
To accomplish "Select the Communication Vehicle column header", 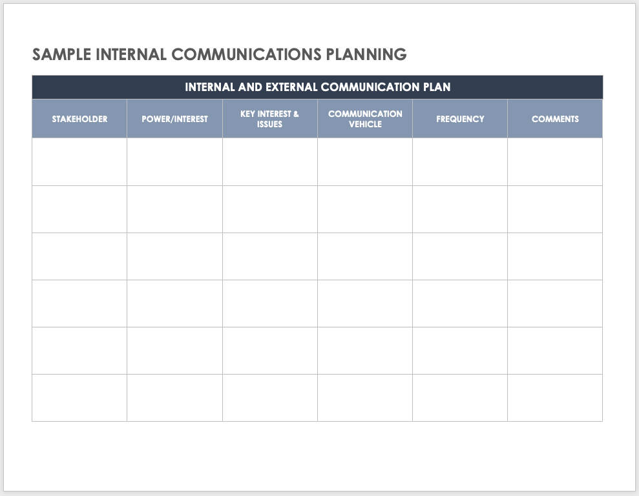I will click(365, 119).
